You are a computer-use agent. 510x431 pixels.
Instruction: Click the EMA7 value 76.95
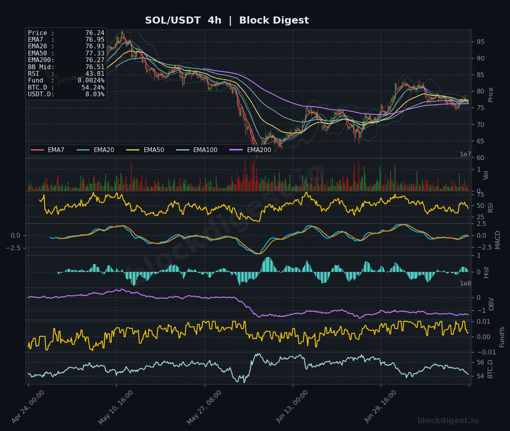pyautogui.click(x=95, y=40)
